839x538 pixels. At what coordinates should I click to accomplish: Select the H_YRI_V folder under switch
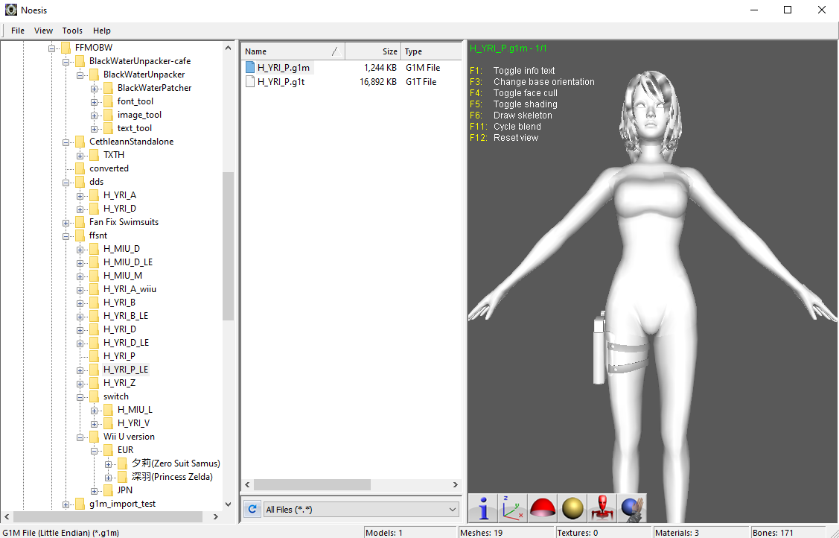tap(134, 423)
